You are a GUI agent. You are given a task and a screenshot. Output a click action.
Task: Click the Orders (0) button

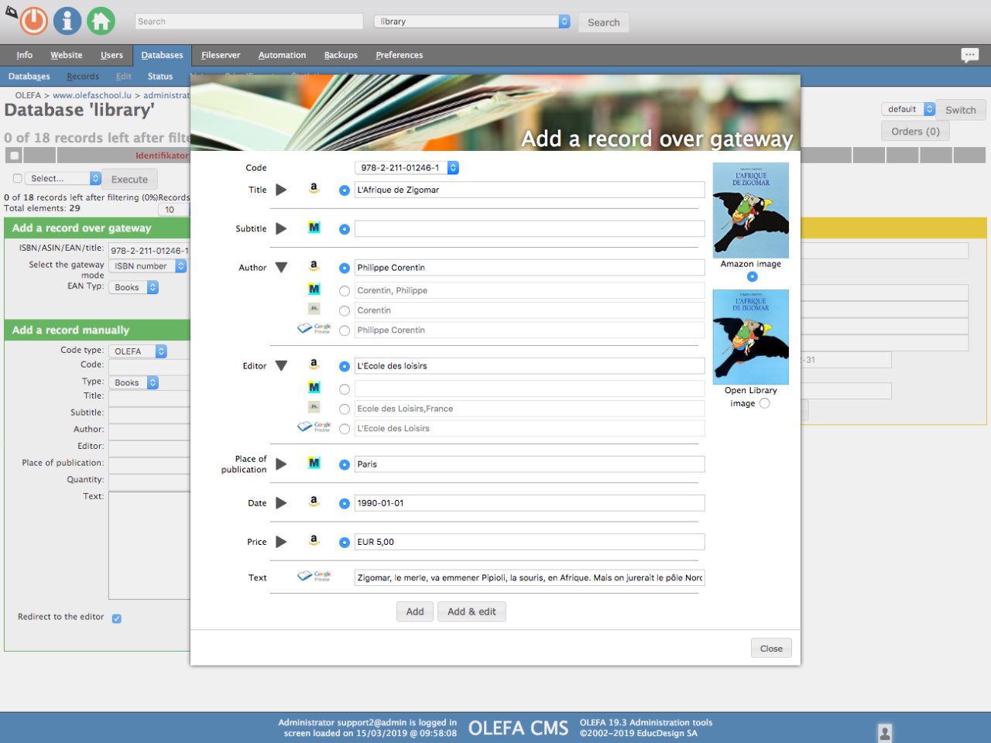point(915,132)
